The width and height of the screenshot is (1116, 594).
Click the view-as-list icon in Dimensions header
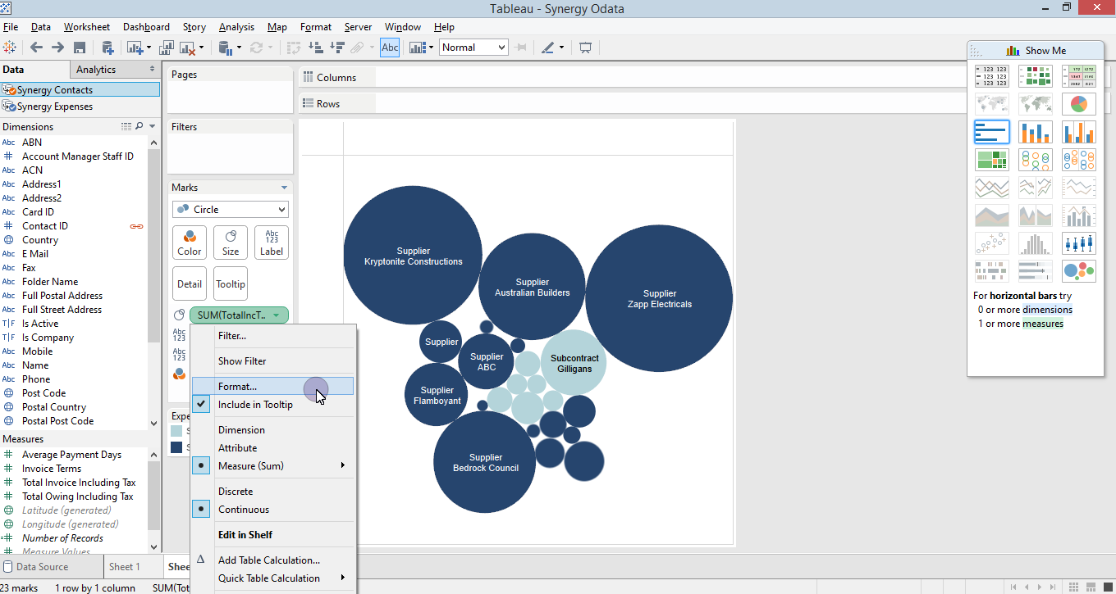point(126,126)
